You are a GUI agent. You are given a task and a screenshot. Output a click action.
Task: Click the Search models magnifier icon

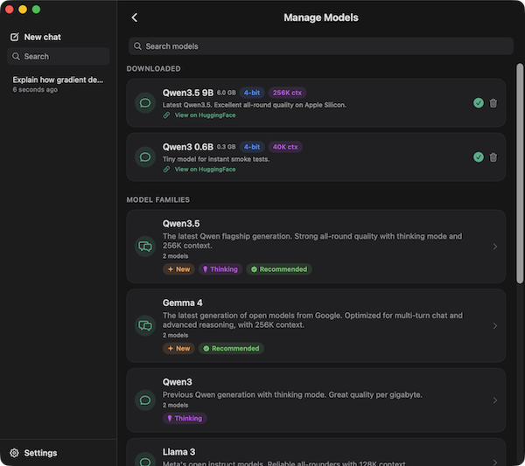(x=137, y=45)
